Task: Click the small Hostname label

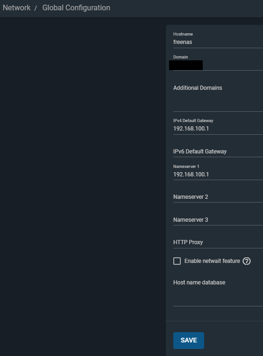Action: pyautogui.click(x=183, y=34)
